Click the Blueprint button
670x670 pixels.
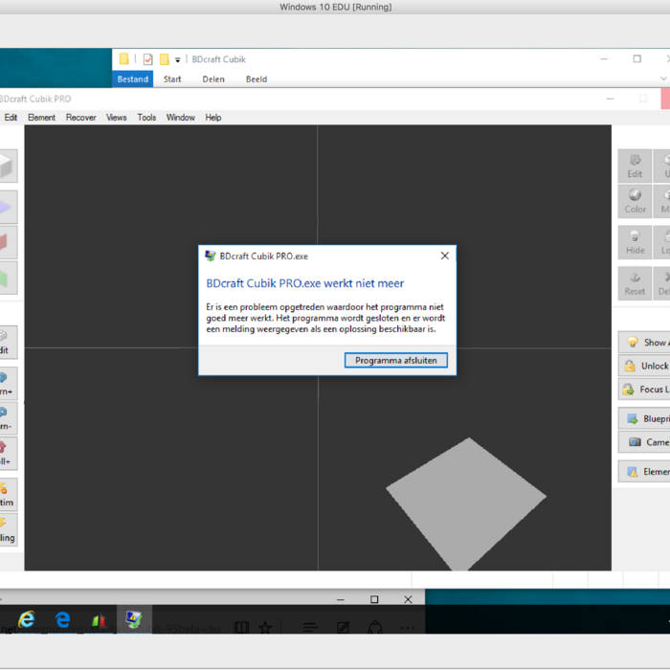644,419
